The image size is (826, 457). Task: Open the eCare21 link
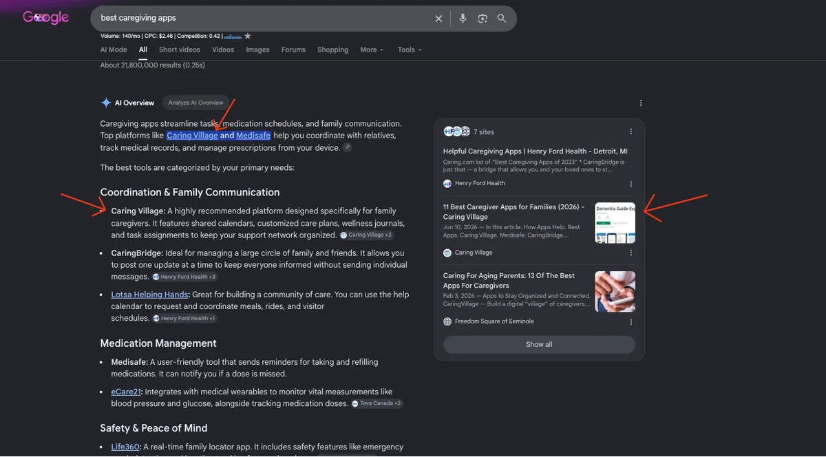[127, 392]
